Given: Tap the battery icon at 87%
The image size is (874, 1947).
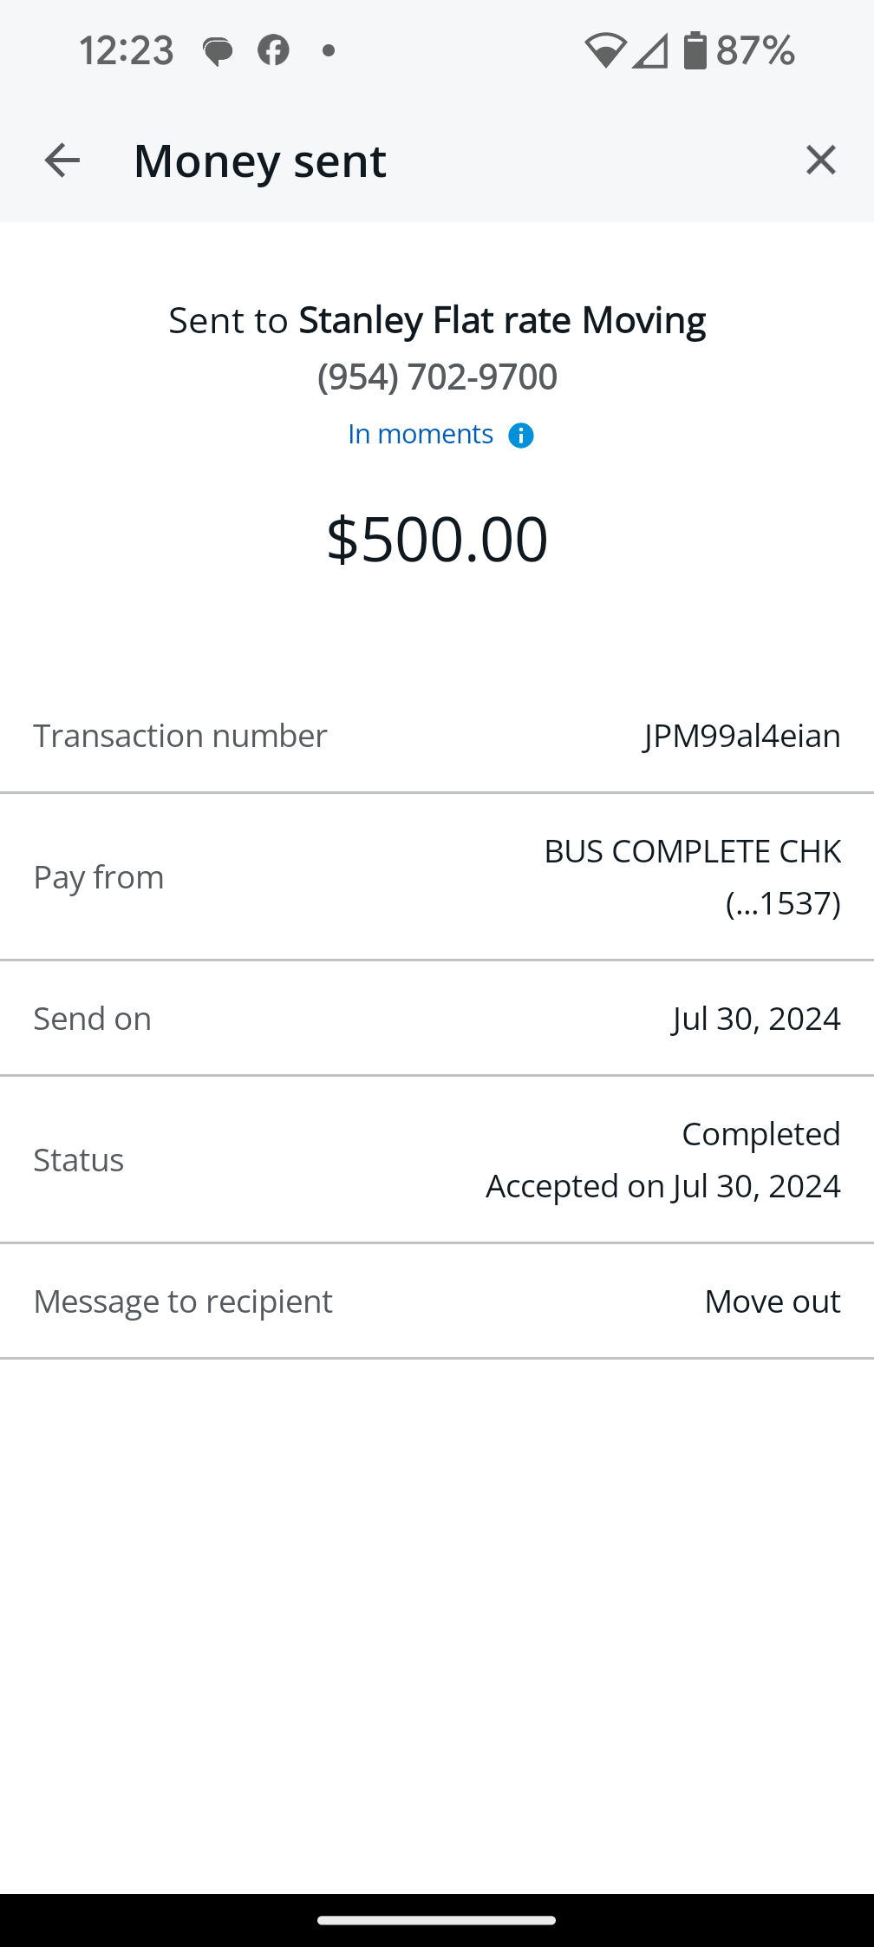Looking at the screenshot, I should [695, 50].
